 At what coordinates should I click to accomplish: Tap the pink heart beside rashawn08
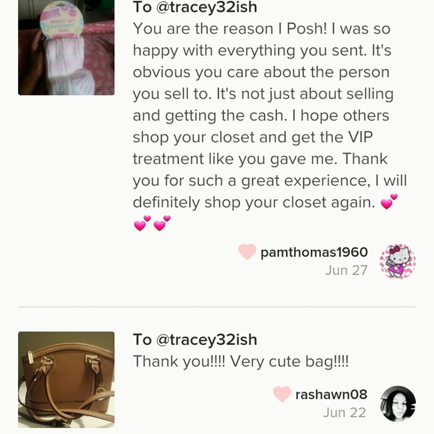(x=282, y=394)
